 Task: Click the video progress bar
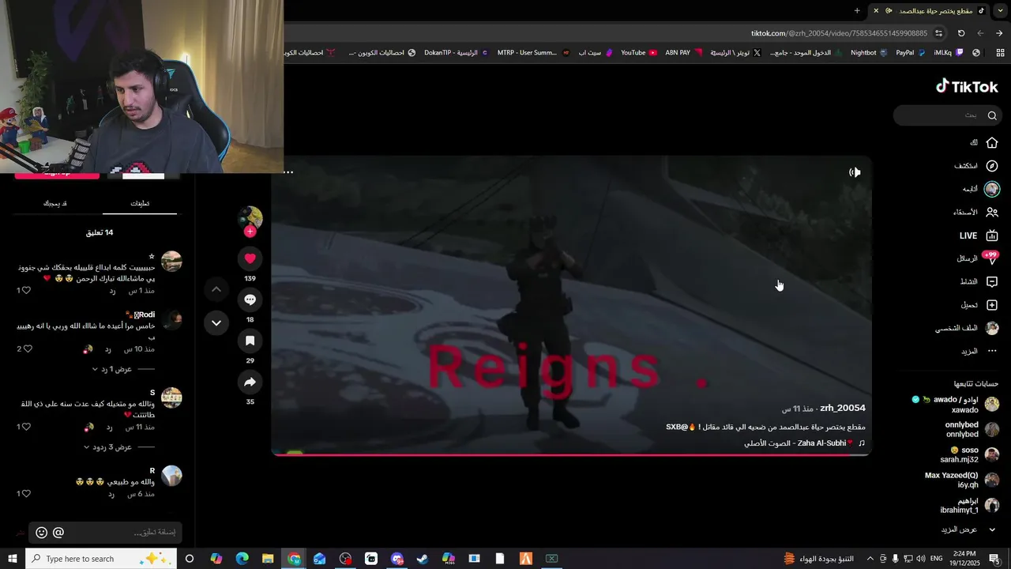pyautogui.click(x=571, y=454)
